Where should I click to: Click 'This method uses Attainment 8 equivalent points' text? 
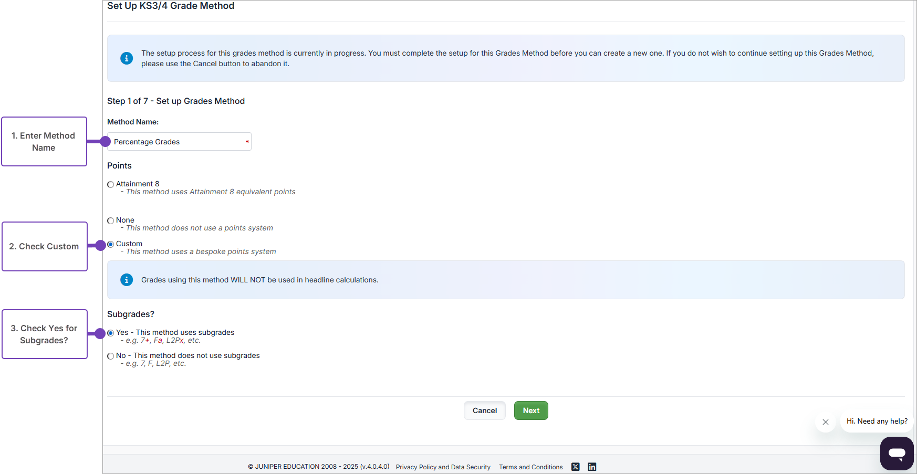(211, 192)
